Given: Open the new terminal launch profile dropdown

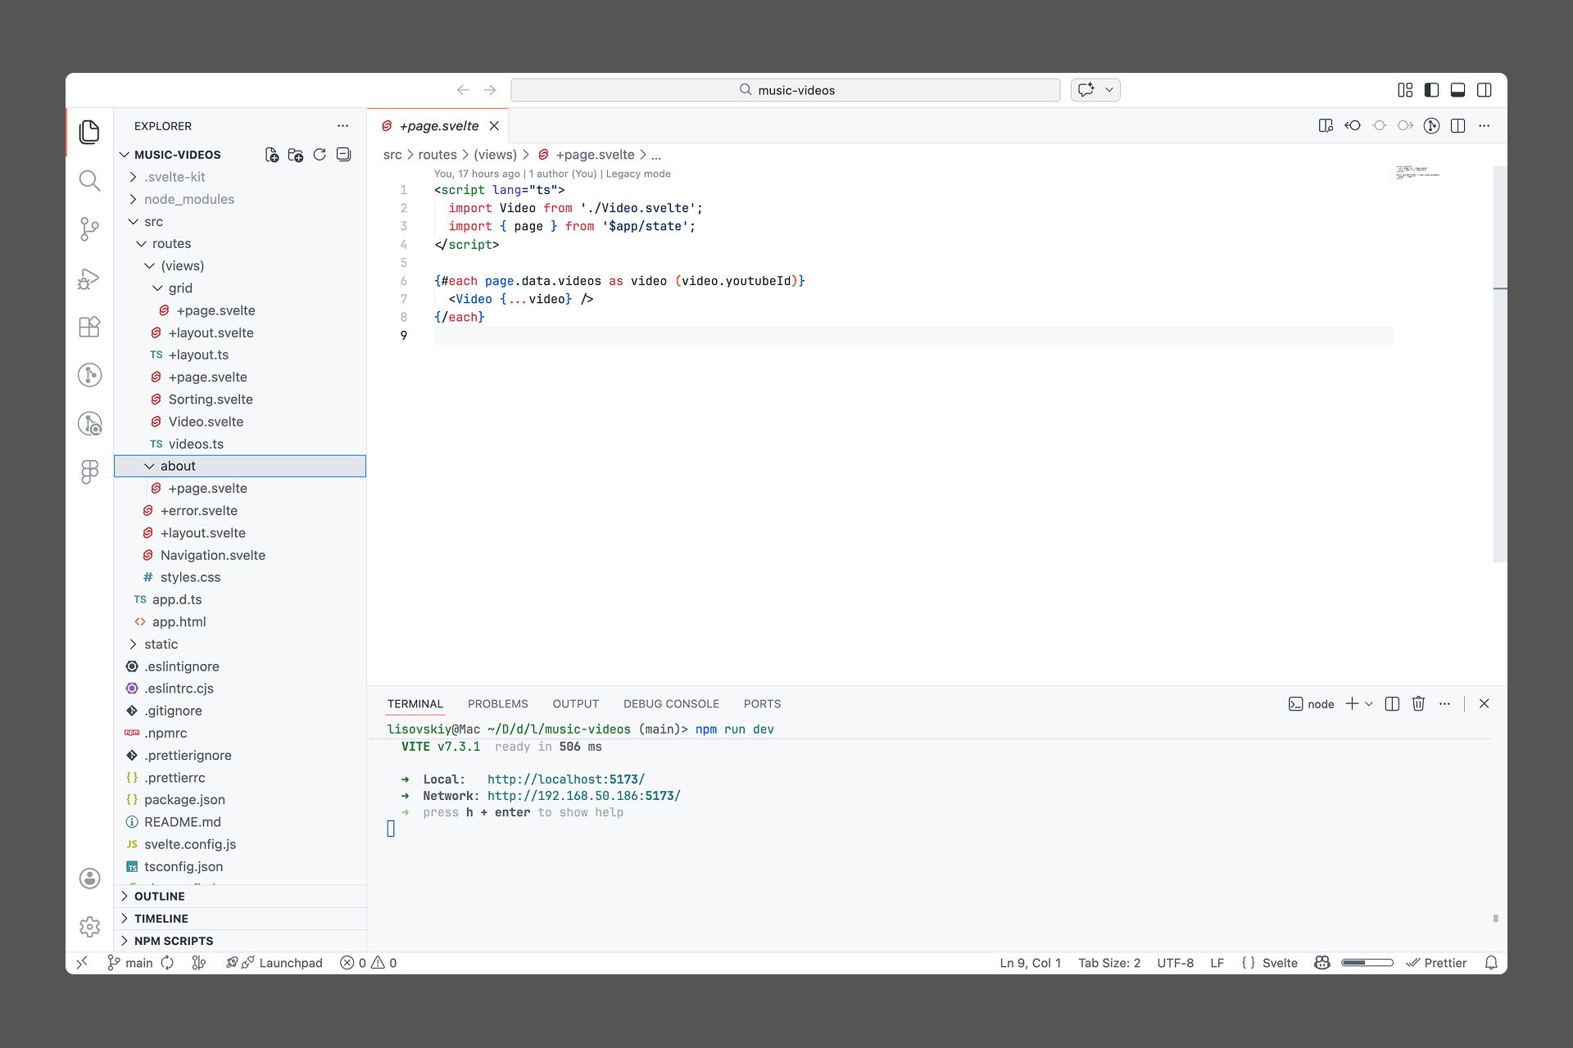Looking at the screenshot, I should pos(1369,703).
